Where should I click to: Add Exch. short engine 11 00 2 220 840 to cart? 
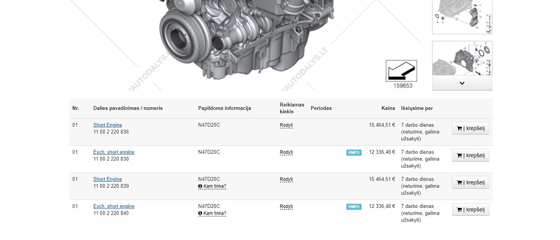(x=471, y=210)
